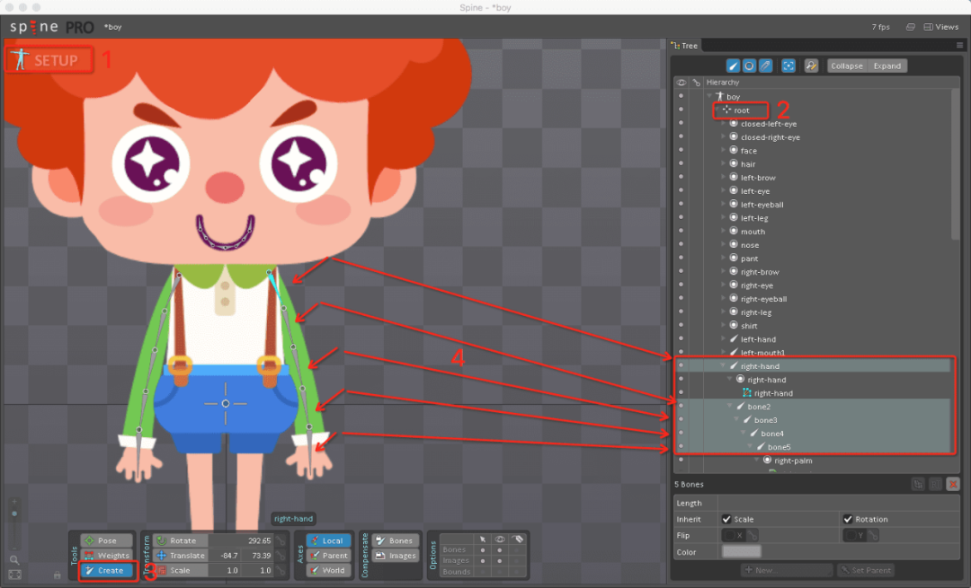Activate the Create bone tool
971x588 pixels.
pos(106,570)
